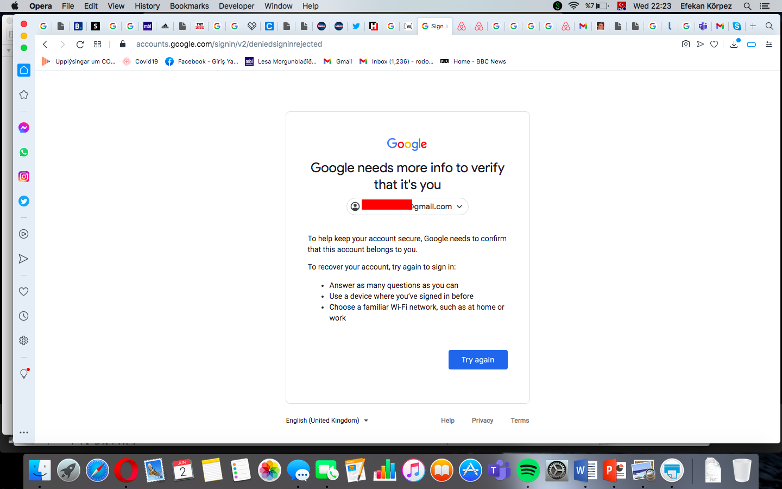Open the Terms link in the footer
The width and height of the screenshot is (782, 489).
coord(520,421)
